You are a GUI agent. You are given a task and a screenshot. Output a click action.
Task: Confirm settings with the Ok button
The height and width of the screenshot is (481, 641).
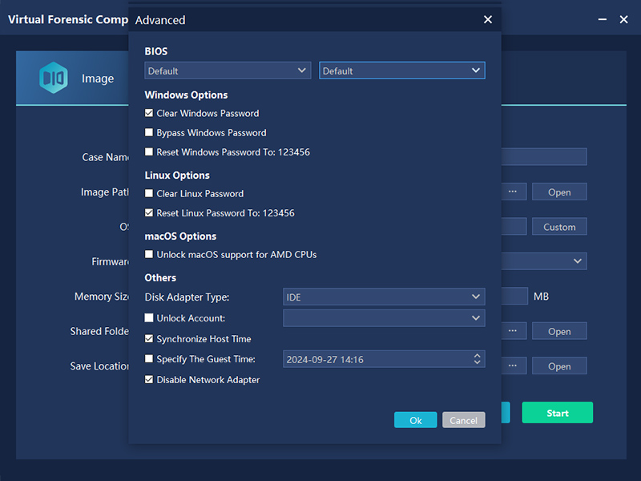415,420
